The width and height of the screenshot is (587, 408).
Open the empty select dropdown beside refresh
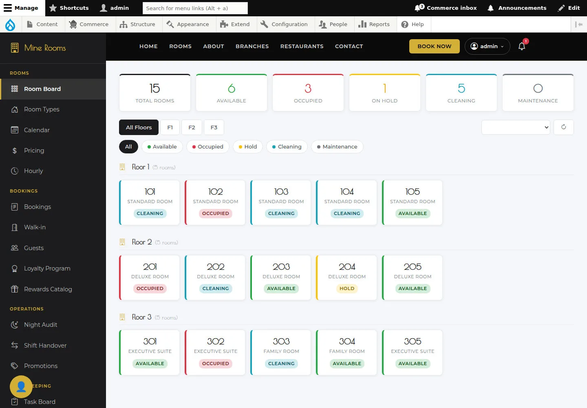(x=516, y=127)
